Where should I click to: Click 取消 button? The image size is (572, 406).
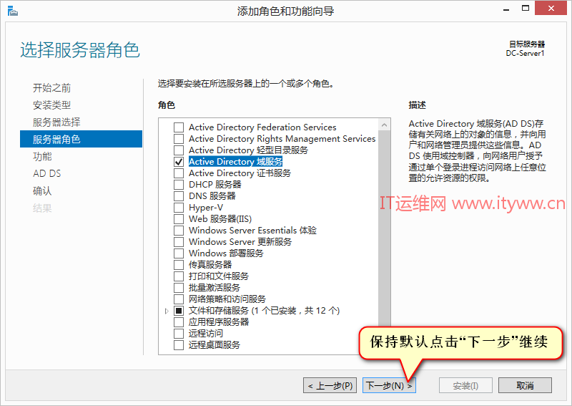[x=525, y=385]
